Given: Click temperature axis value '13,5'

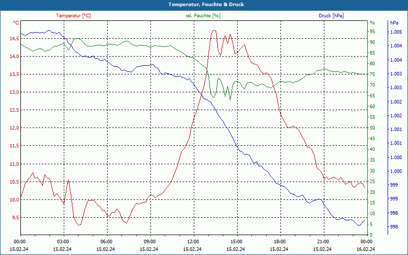Looking at the screenshot, I should coord(14,74).
